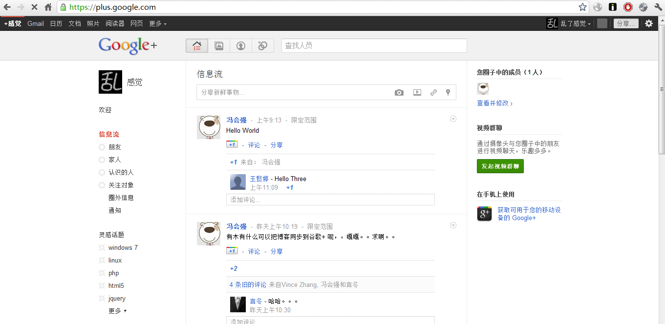Viewport: 665px width, 324px height.
Task: Select the 朋友 circle
Action: pos(115,147)
